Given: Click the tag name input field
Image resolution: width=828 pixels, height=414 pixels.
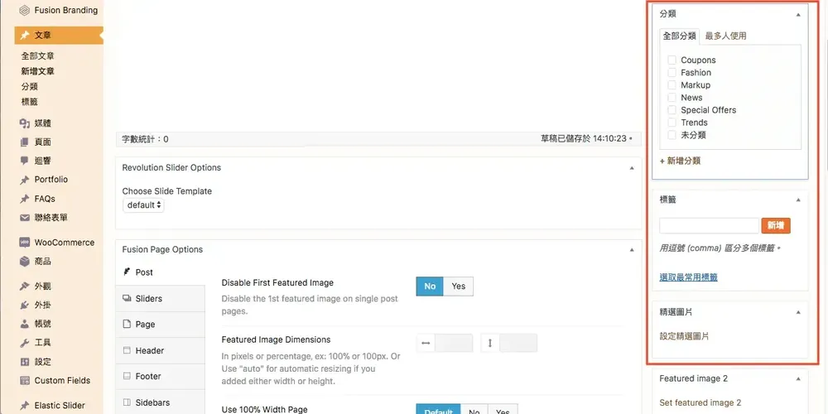Looking at the screenshot, I should pyautogui.click(x=710, y=225).
